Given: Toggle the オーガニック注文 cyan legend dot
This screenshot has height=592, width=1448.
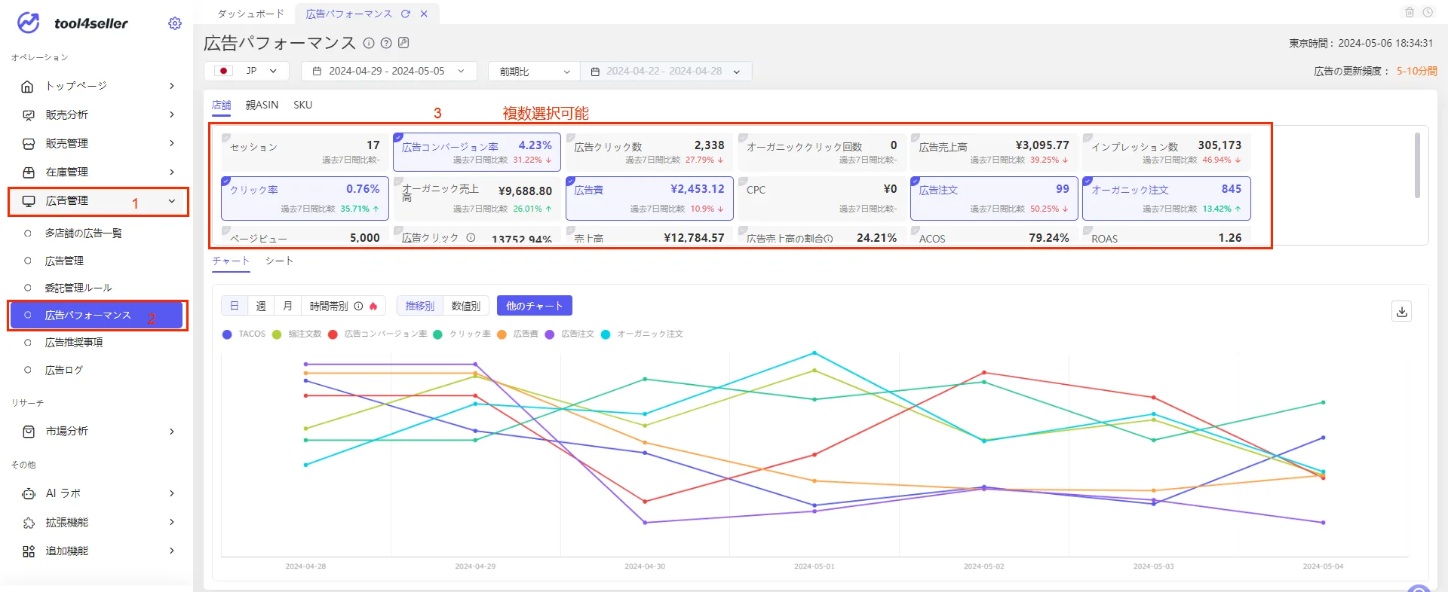Looking at the screenshot, I should click(606, 334).
